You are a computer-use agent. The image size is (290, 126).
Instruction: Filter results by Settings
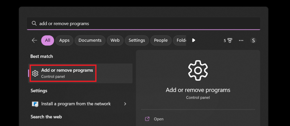[137, 40]
